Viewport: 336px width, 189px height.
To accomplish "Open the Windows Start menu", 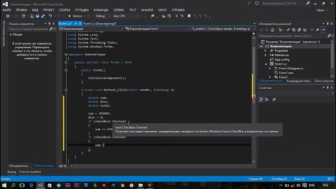I will point(4,185).
